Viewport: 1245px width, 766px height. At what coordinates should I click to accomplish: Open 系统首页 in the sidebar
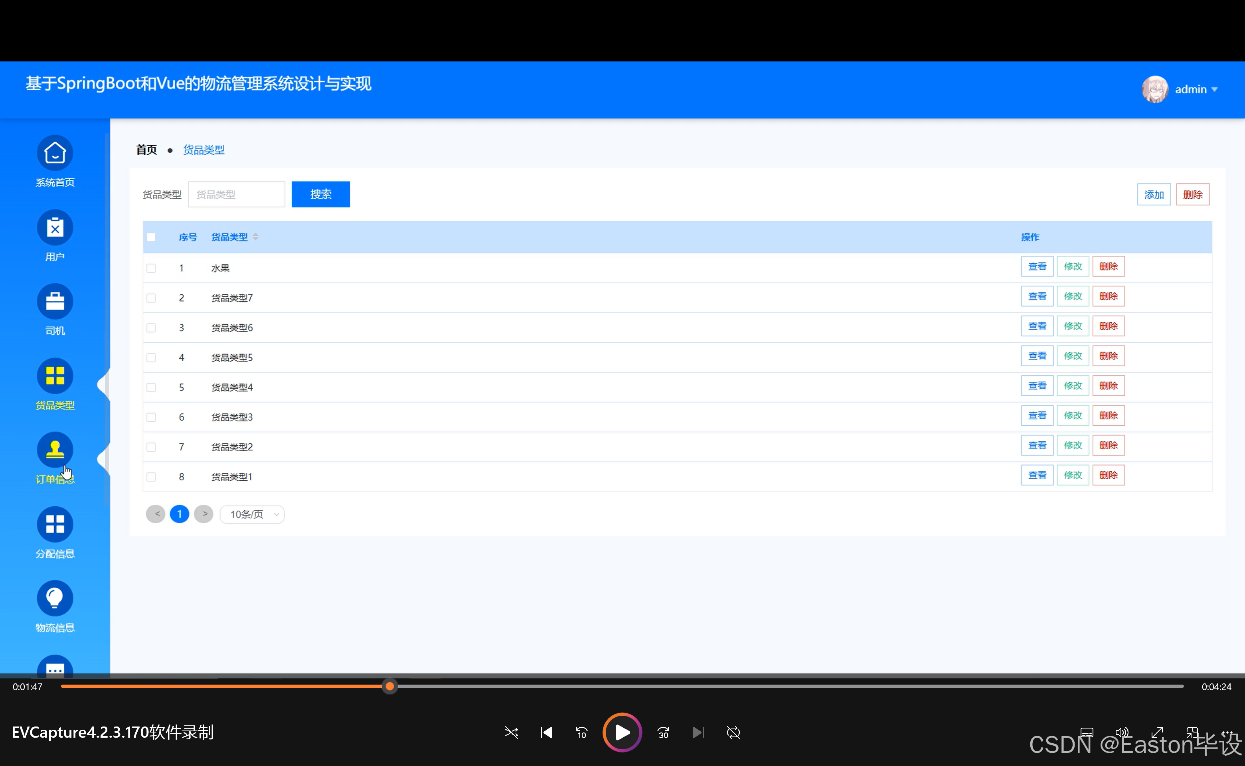pos(55,162)
